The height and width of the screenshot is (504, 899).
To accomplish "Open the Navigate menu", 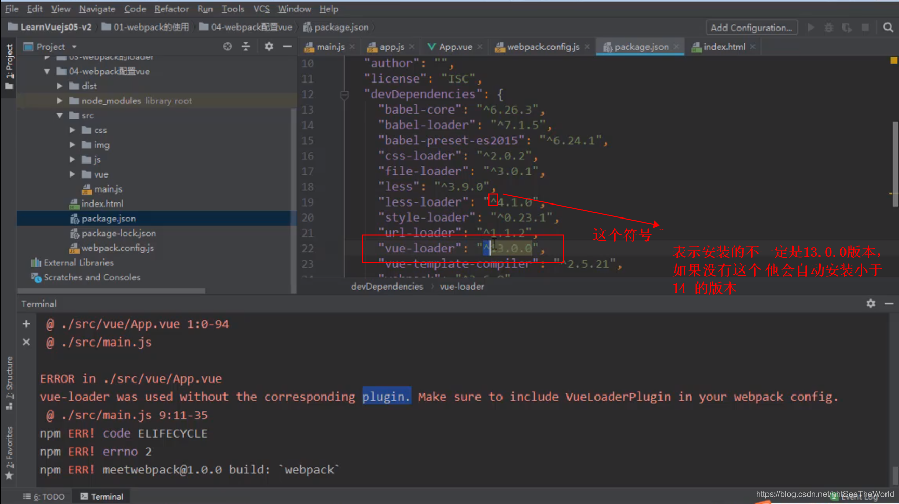I will (97, 9).
